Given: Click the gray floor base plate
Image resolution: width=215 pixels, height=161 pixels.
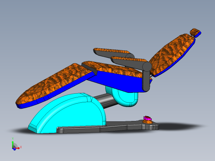Looking at the screenshot, I should (107, 127).
